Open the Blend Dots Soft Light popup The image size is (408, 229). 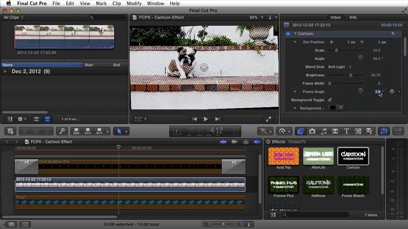(340, 67)
